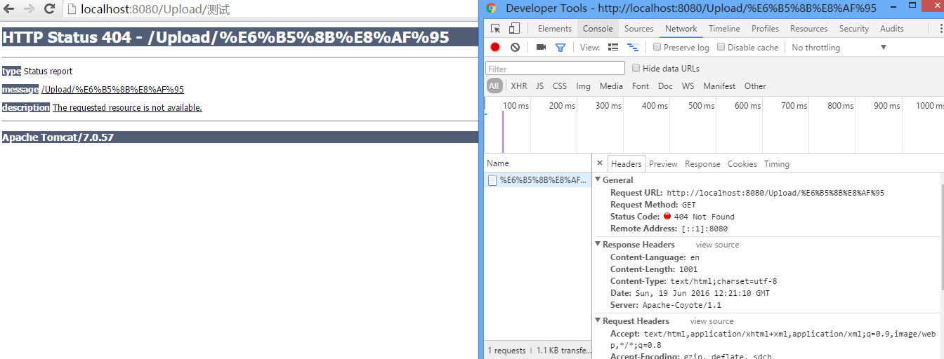
Task: Switch to the Preview detail tab
Action: coord(663,163)
